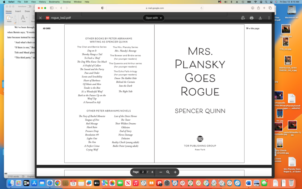Go forward in Safari history
This screenshot has width=302, height=189.
point(67,8)
